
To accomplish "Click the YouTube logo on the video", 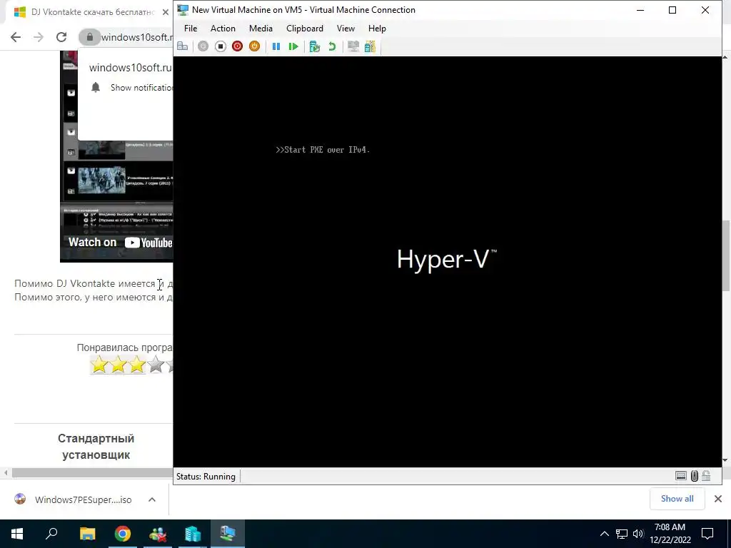I will point(148,243).
